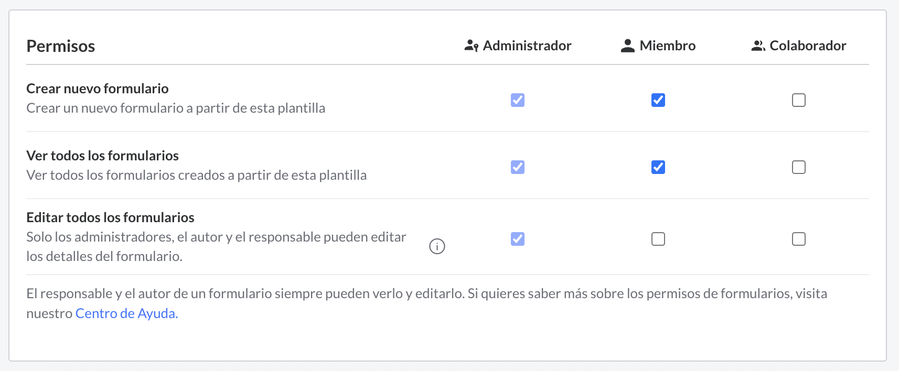Click the Administrador column header label
Screen dimensions: 899x371
click(527, 46)
